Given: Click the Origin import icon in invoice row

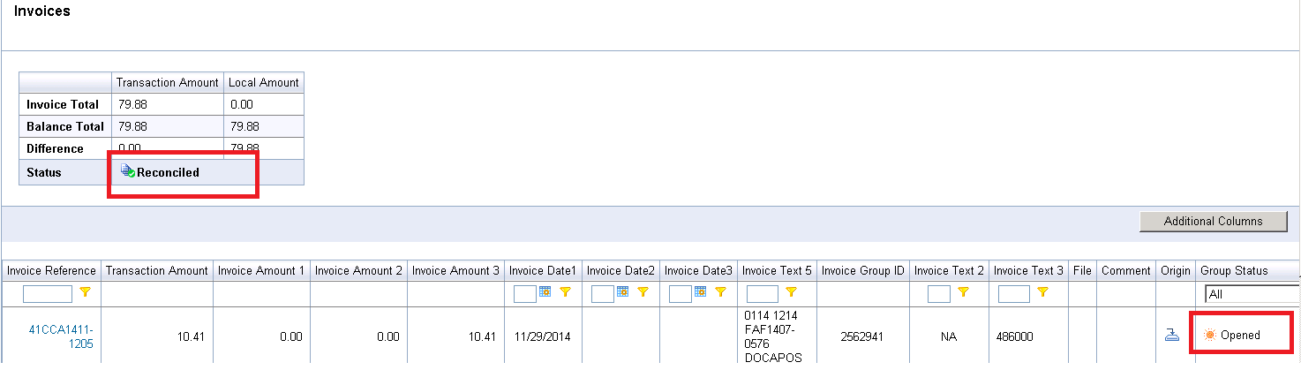Looking at the screenshot, I should [1173, 335].
